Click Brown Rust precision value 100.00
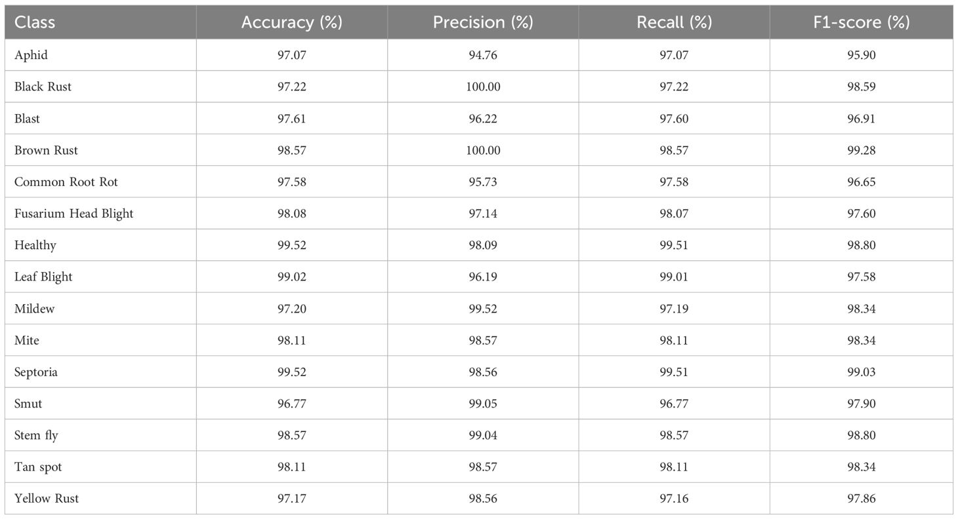The height and width of the screenshot is (519, 958). coord(483,150)
